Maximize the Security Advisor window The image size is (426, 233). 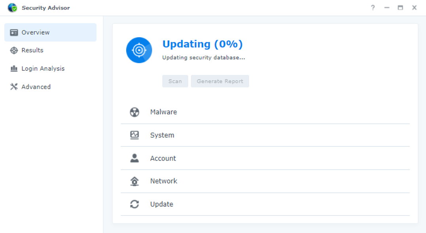[400, 8]
